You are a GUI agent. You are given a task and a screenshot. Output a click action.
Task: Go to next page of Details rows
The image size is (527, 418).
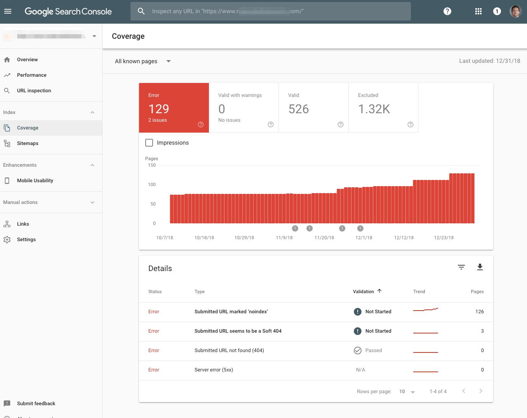click(x=481, y=391)
